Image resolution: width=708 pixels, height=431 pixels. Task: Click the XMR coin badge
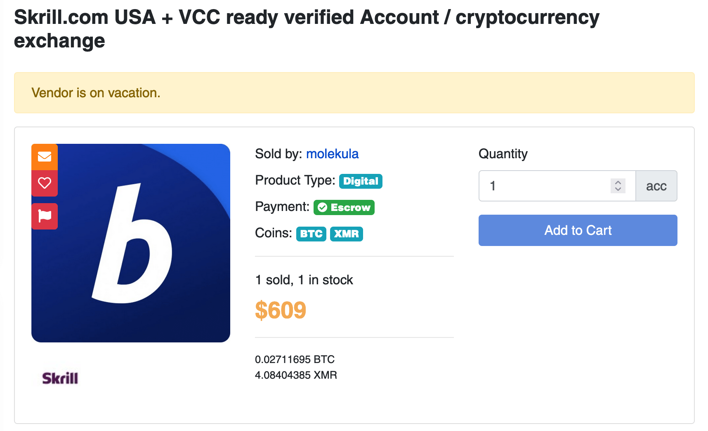pos(346,234)
